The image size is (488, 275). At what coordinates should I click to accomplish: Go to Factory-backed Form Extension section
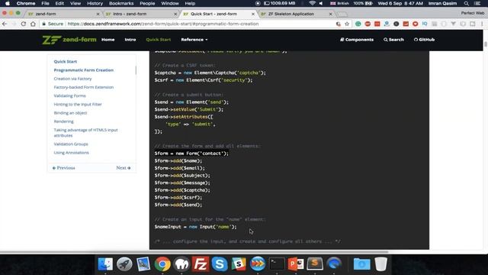[x=84, y=87]
